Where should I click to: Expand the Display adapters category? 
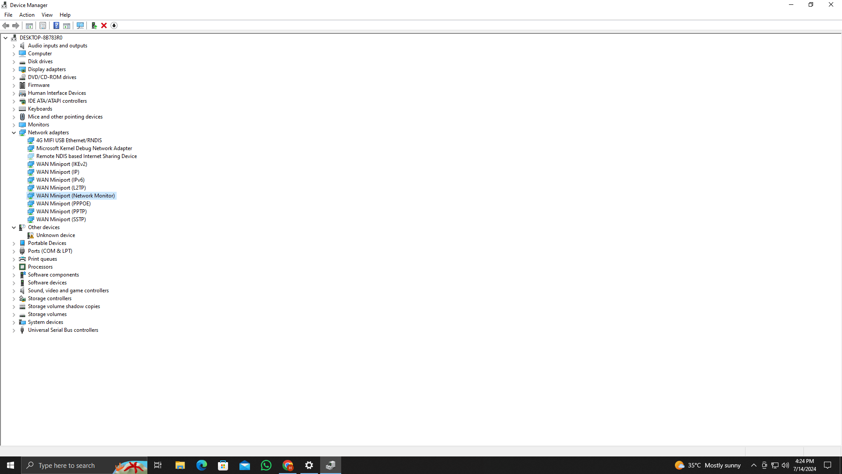(14, 69)
